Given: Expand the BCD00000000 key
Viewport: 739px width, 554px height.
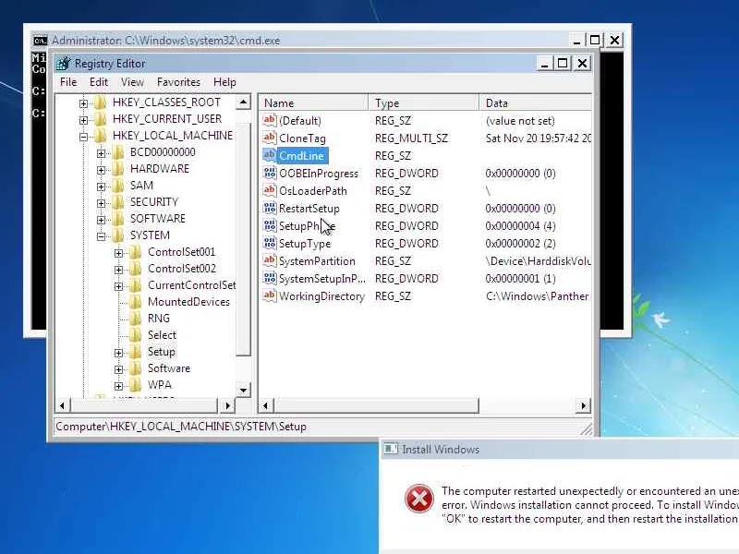Looking at the screenshot, I should point(101,153).
